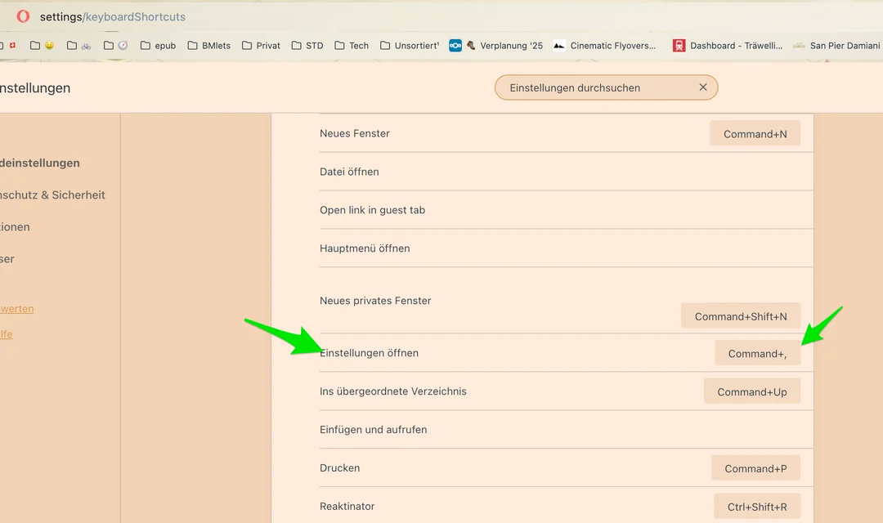Open the bicycle emoji bookmark folder
Image resolution: width=883 pixels, height=523 pixels.
79,46
